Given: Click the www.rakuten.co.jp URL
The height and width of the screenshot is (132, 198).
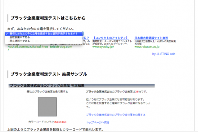Looking at the screenshot, I should [x=147, y=47].
